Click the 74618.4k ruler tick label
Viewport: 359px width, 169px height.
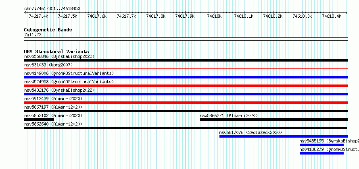pyautogui.click(x=332, y=16)
